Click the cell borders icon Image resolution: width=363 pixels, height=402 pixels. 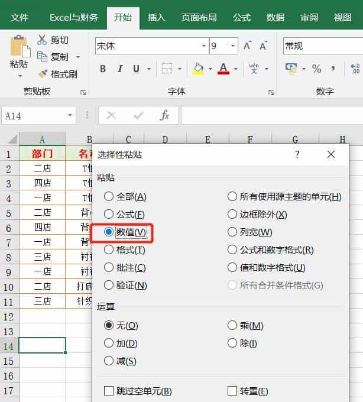coord(167,69)
